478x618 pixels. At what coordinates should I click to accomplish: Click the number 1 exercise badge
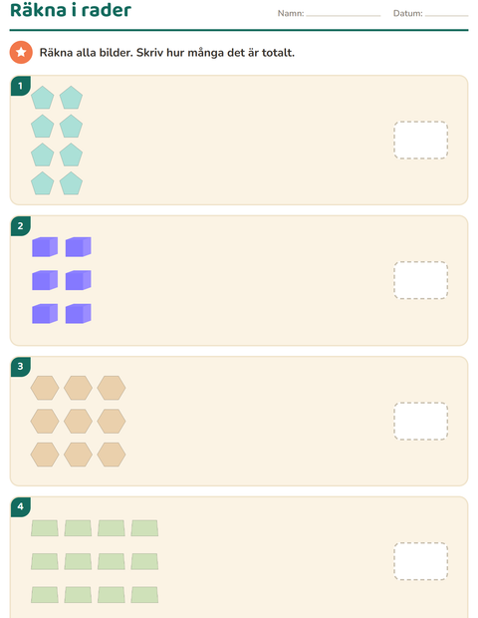click(x=21, y=86)
